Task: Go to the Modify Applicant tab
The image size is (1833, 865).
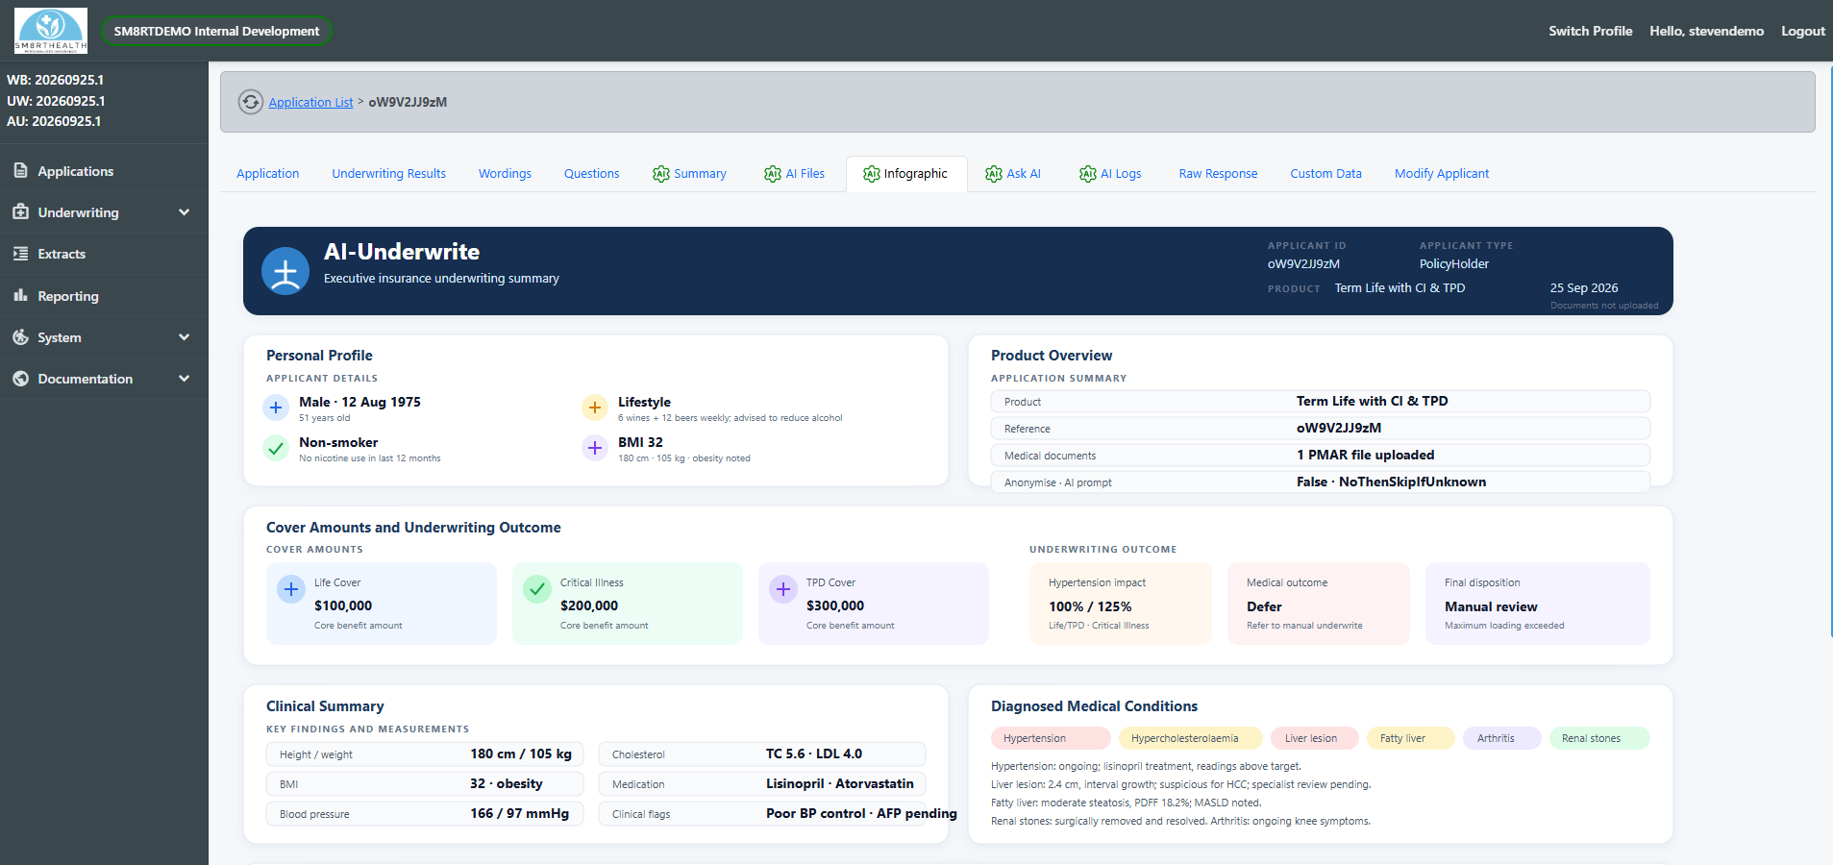Action: pyautogui.click(x=1442, y=174)
